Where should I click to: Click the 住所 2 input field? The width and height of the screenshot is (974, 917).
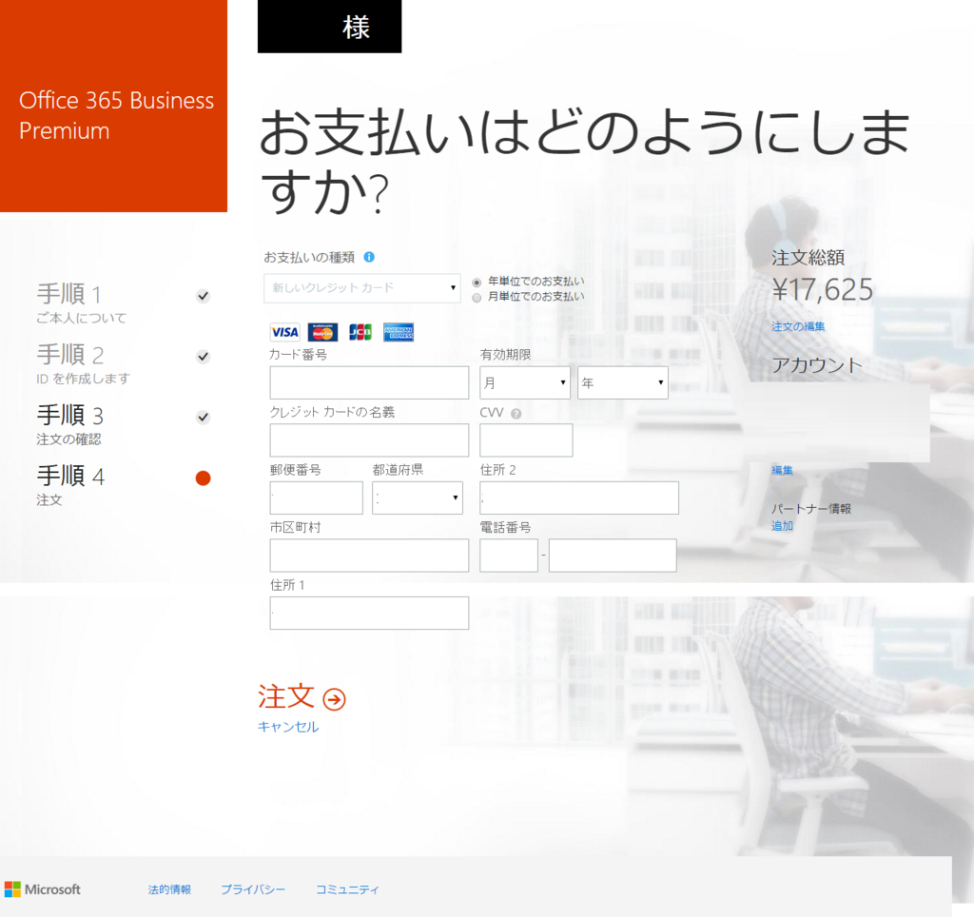pyautogui.click(x=579, y=498)
